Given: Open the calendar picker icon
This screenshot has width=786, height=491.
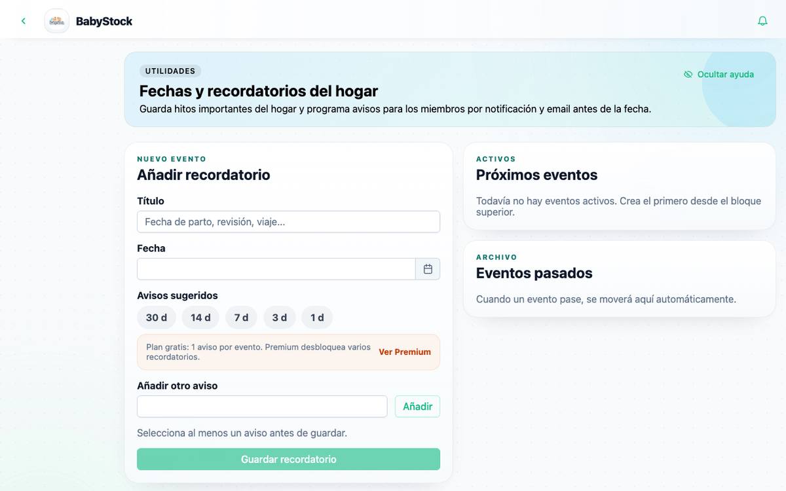Looking at the screenshot, I should click(428, 269).
